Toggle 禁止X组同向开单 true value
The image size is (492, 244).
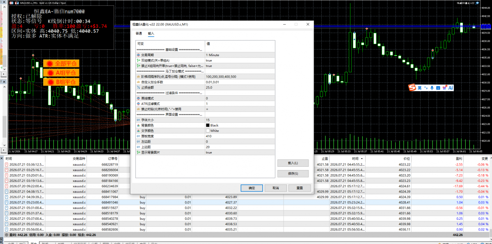pyautogui.click(x=240, y=66)
